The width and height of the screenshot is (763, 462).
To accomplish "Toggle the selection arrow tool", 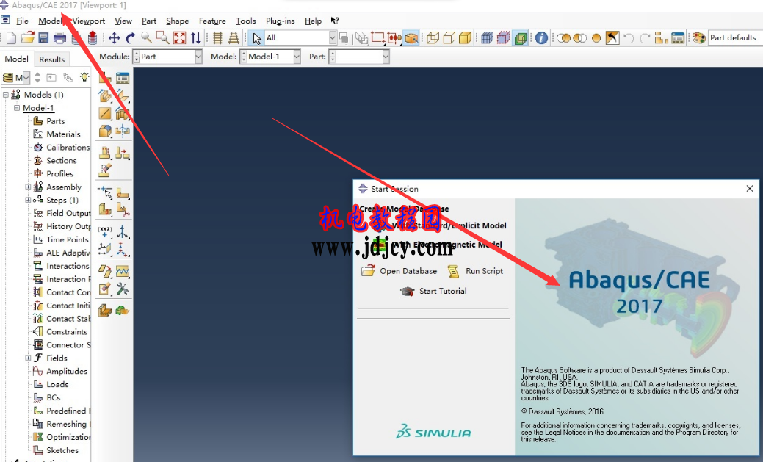I will [x=257, y=37].
